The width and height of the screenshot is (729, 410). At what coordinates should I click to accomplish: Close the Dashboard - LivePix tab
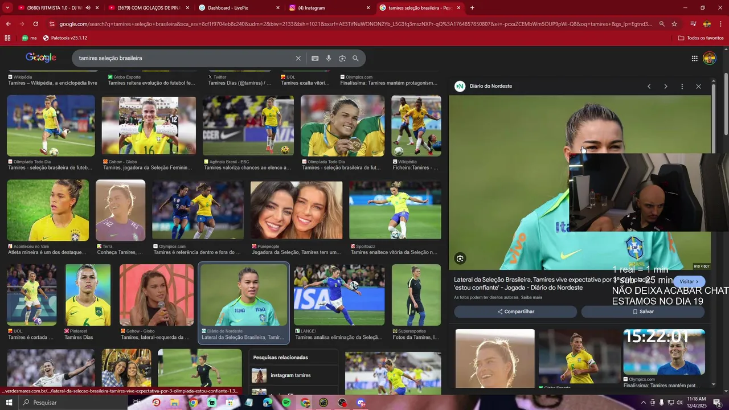click(278, 8)
